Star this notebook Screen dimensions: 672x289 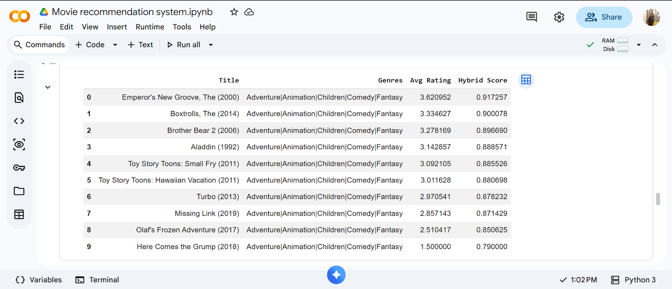click(234, 12)
